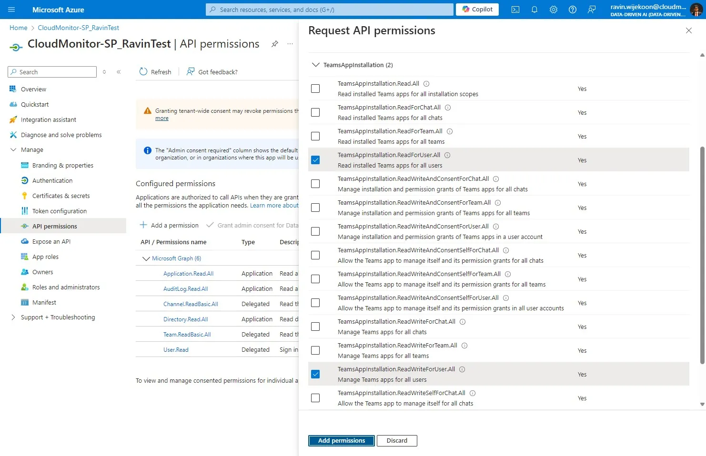
Task: Click the Add permissions button
Action: coord(342,441)
